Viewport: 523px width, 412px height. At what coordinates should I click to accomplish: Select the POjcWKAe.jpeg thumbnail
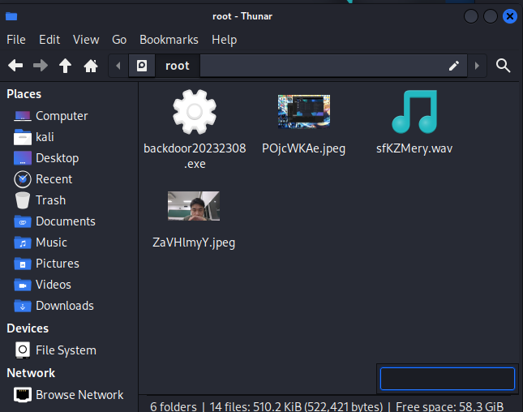(304, 111)
